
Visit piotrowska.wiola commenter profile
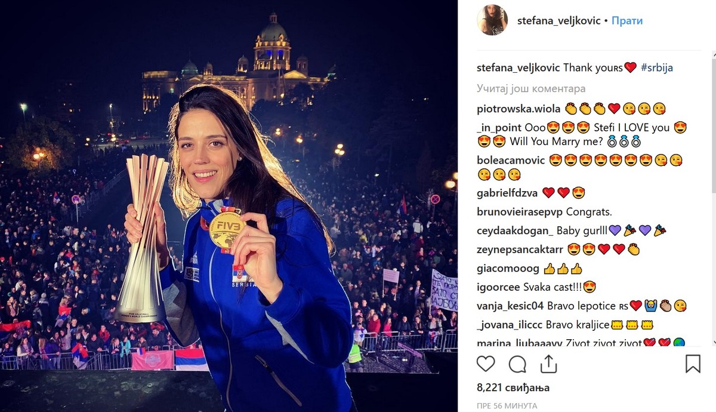tap(519, 109)
